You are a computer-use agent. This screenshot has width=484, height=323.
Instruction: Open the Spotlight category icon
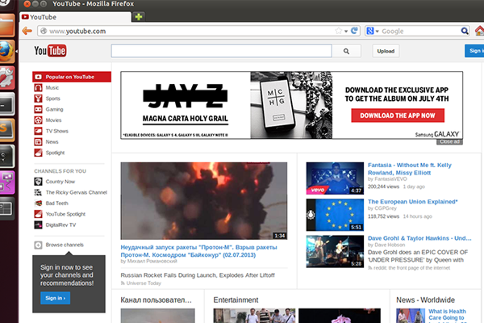click(38, 153)
